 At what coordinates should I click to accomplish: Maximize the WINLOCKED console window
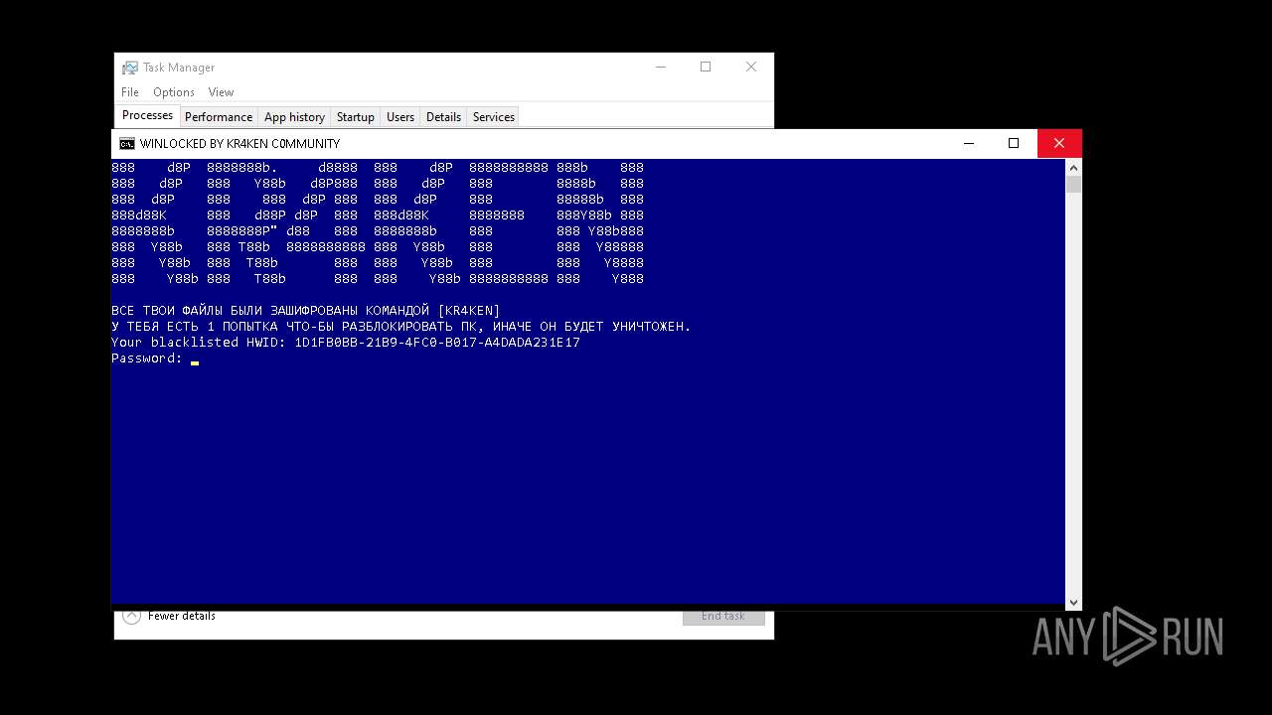click(1014, 144)
